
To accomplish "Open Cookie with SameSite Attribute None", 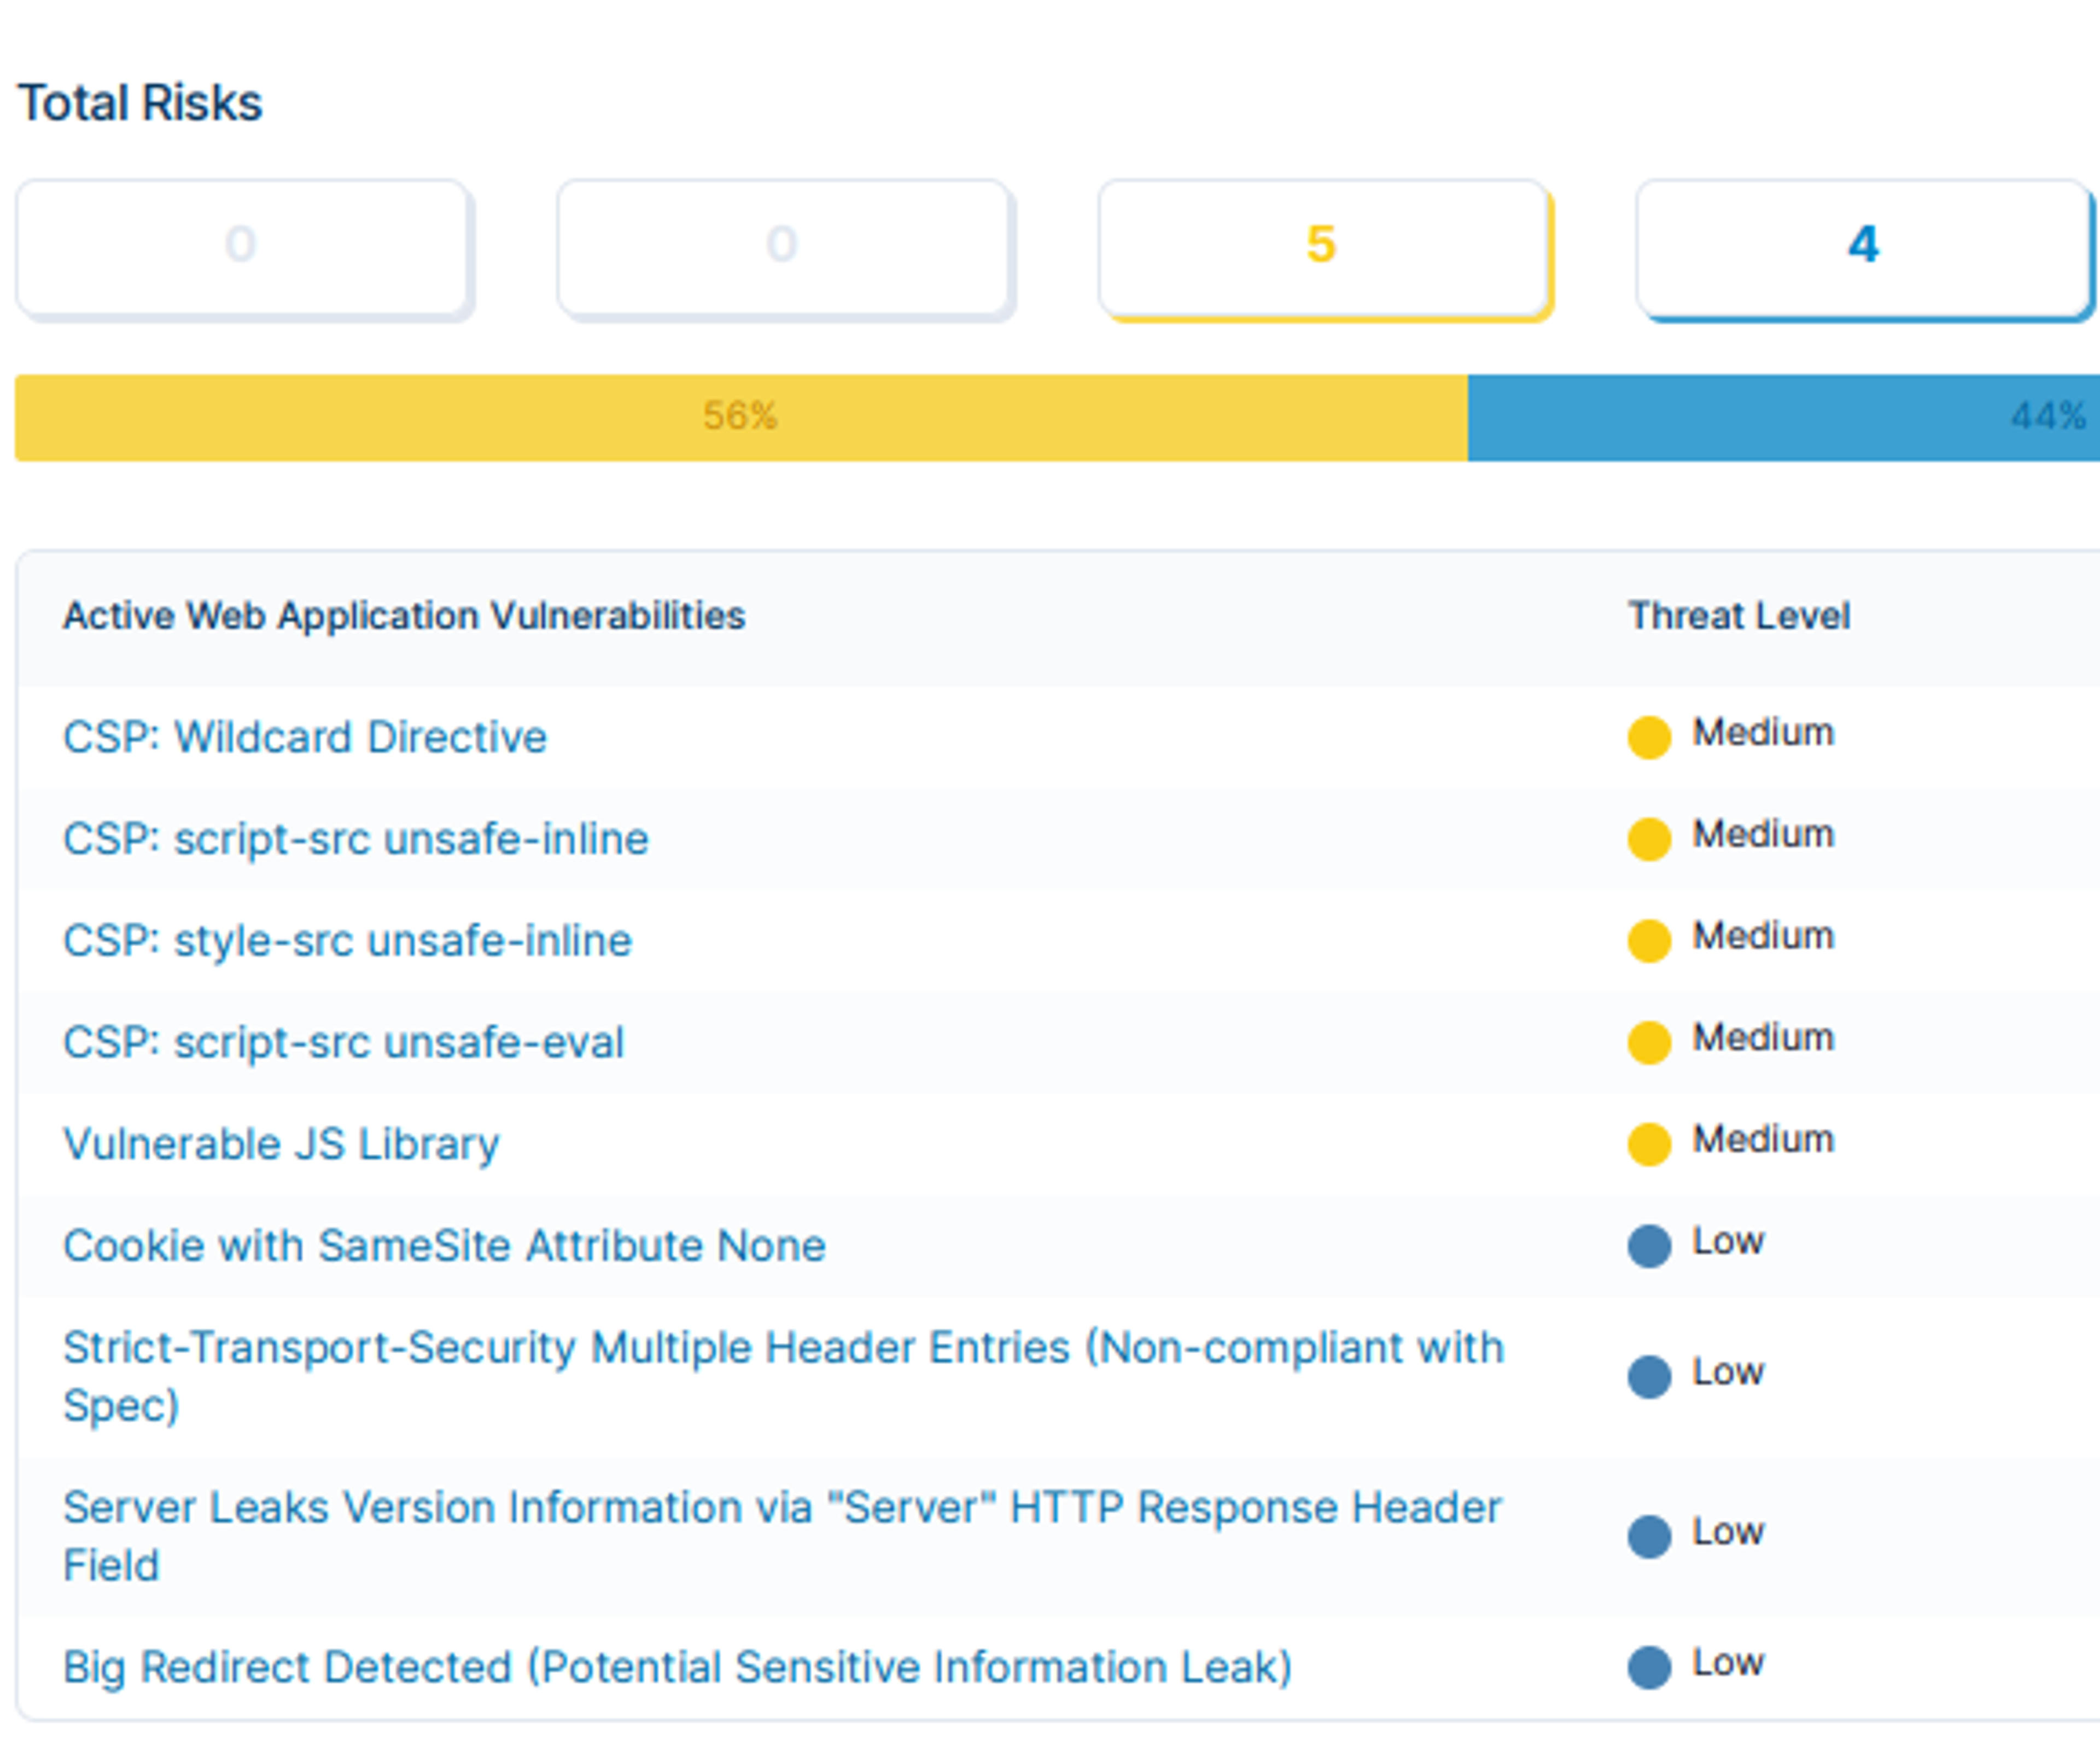I will [444, 1246].
